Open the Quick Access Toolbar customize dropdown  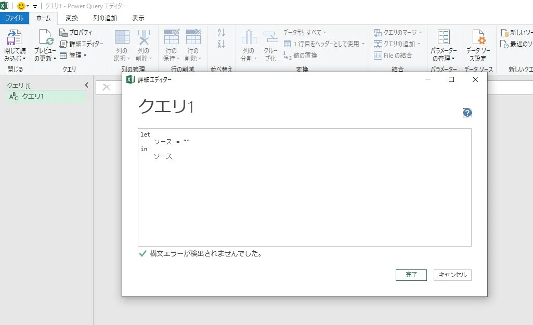tap(35, 6)
